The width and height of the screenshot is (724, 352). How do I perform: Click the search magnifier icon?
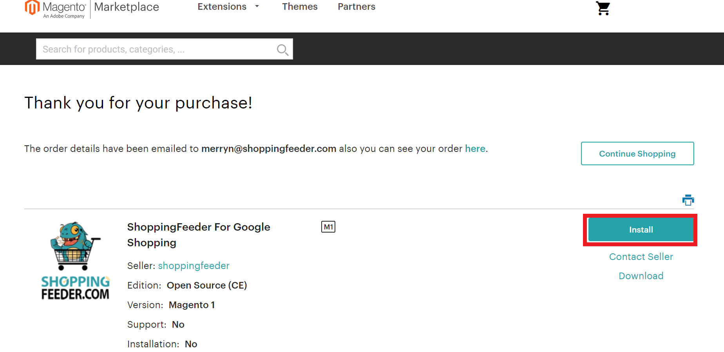tap(282, 50)
